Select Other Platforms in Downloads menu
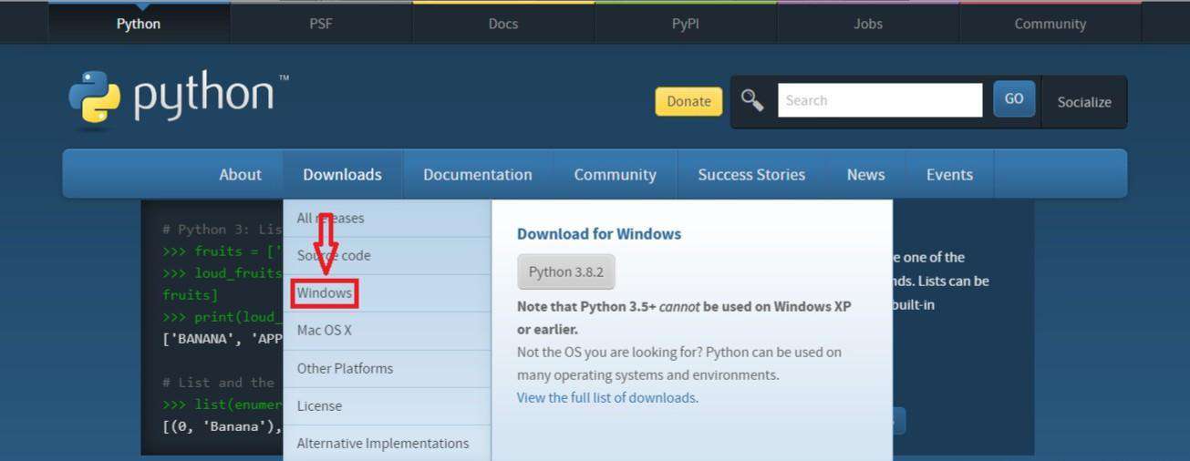The height and width of the screenshot is (461, 1190). (388, 368)
